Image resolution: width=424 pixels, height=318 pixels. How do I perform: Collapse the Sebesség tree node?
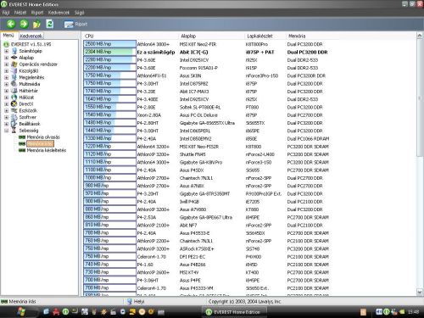pyautogui.click(x=6, y=131)
